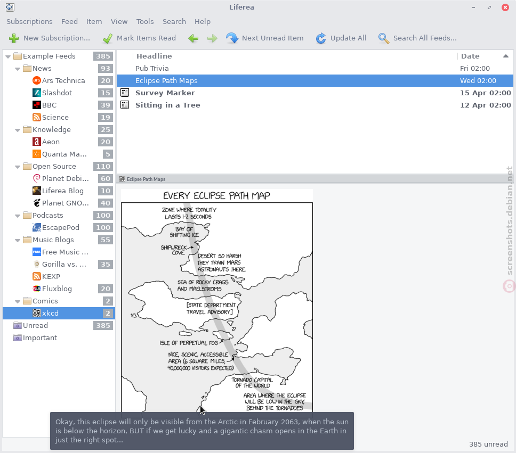Image resolution: width=516 pixels, height=453 pixels.
Task: Click the Free Music Archive feed icon
Action: [x=37, y=252]
